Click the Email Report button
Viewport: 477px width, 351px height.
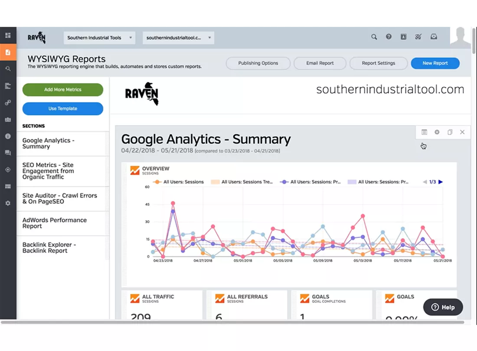(320, 63)
